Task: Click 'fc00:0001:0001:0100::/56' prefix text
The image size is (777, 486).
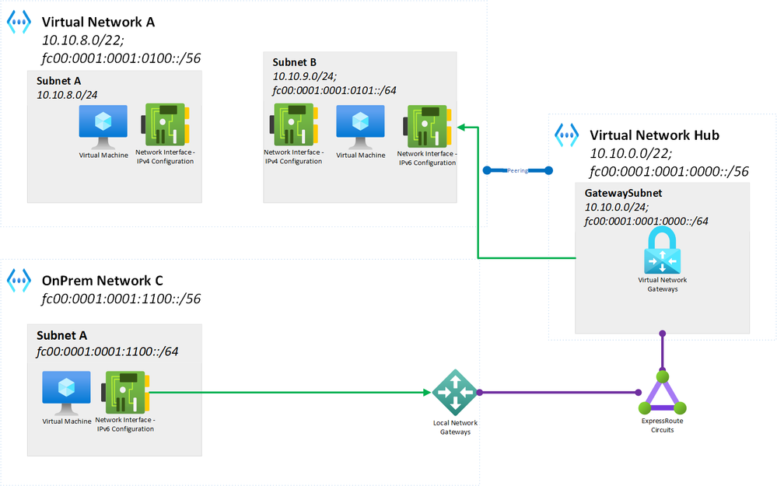Action: pyautogui.click(x=121, y=58)
